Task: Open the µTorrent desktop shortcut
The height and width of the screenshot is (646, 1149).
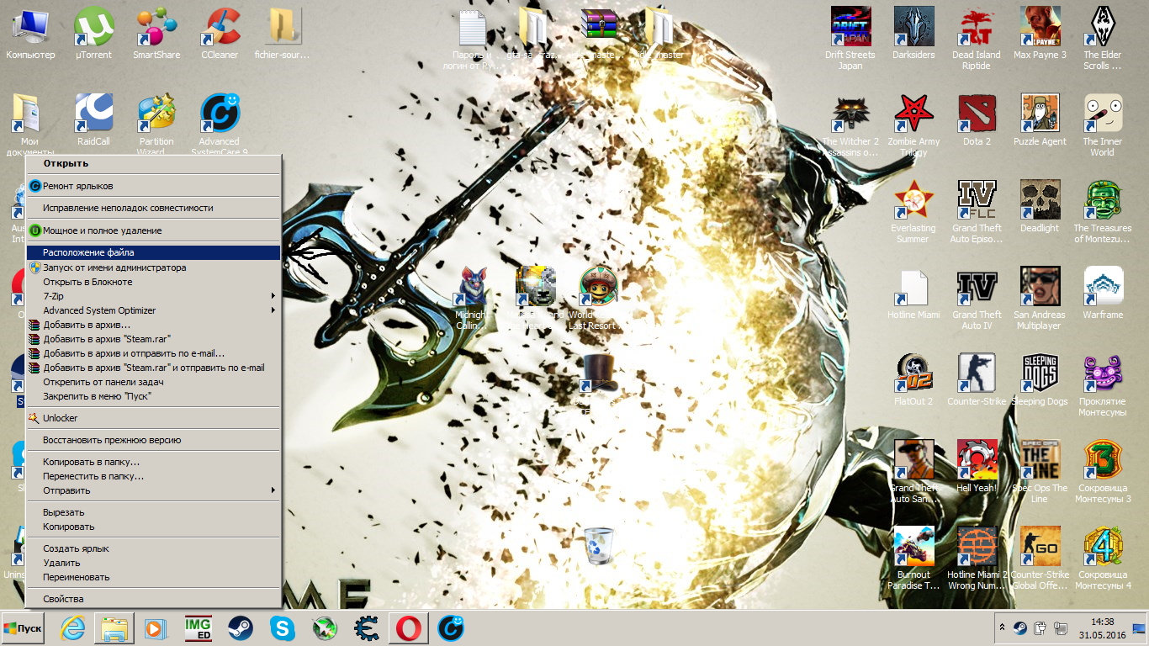Action: point(93,32)
